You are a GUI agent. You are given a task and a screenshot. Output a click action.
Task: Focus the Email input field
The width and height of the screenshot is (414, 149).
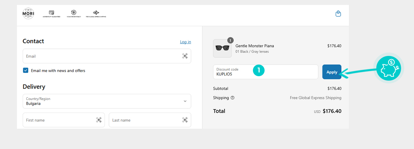(107, 56)
